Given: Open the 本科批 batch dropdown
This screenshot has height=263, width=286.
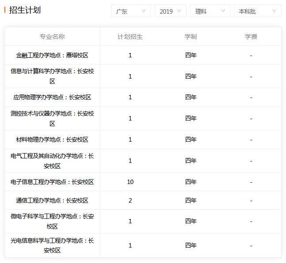Looking at the screenshot, I should [258, 11].
